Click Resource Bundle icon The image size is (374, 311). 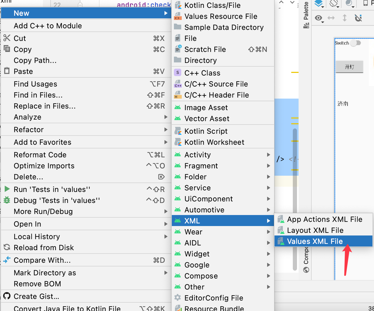178,308
